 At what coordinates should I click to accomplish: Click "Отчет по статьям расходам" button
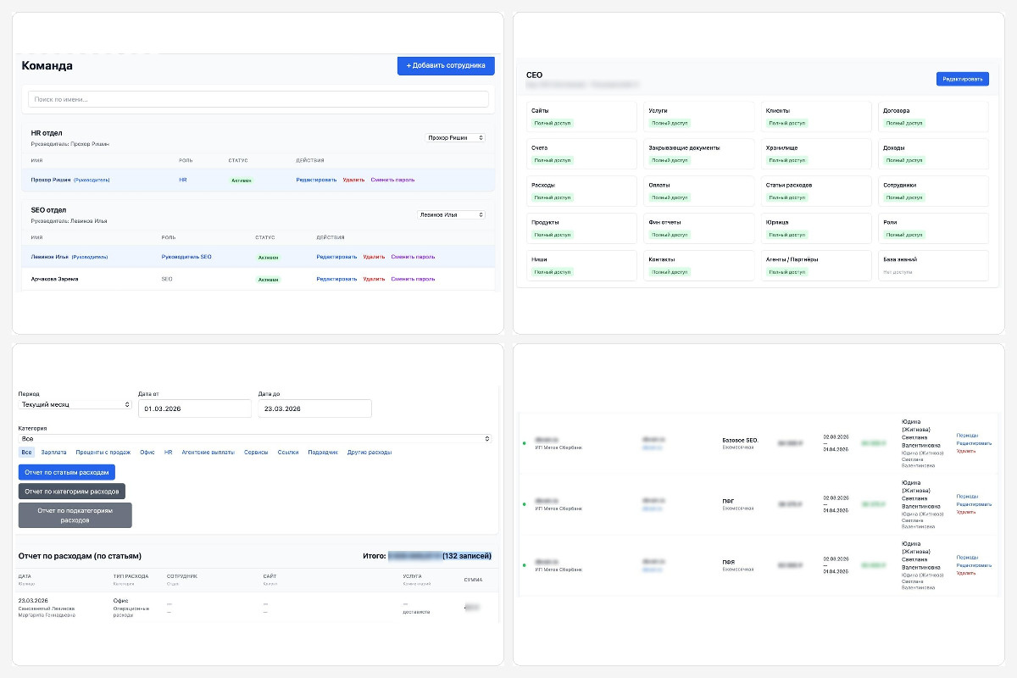67,472
